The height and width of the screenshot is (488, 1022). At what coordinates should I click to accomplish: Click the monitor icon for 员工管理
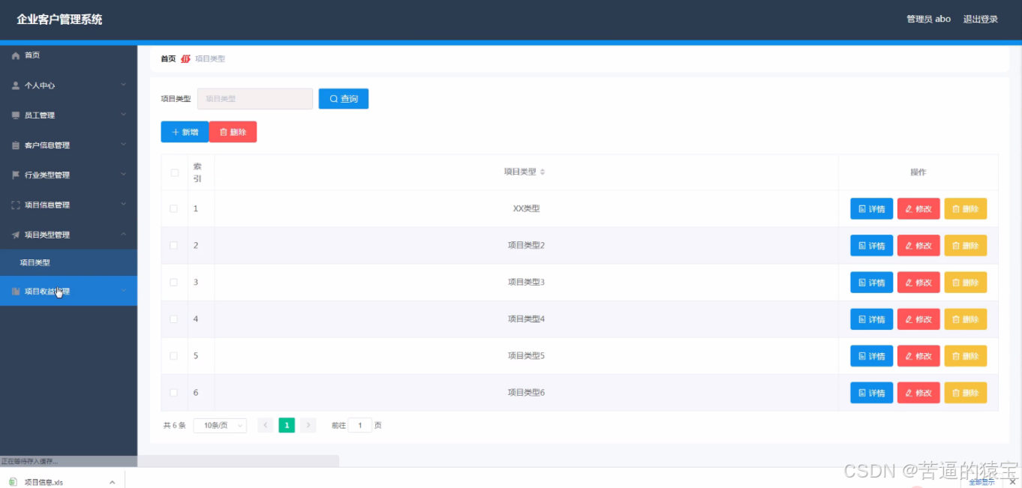click(x=16, y=115)
